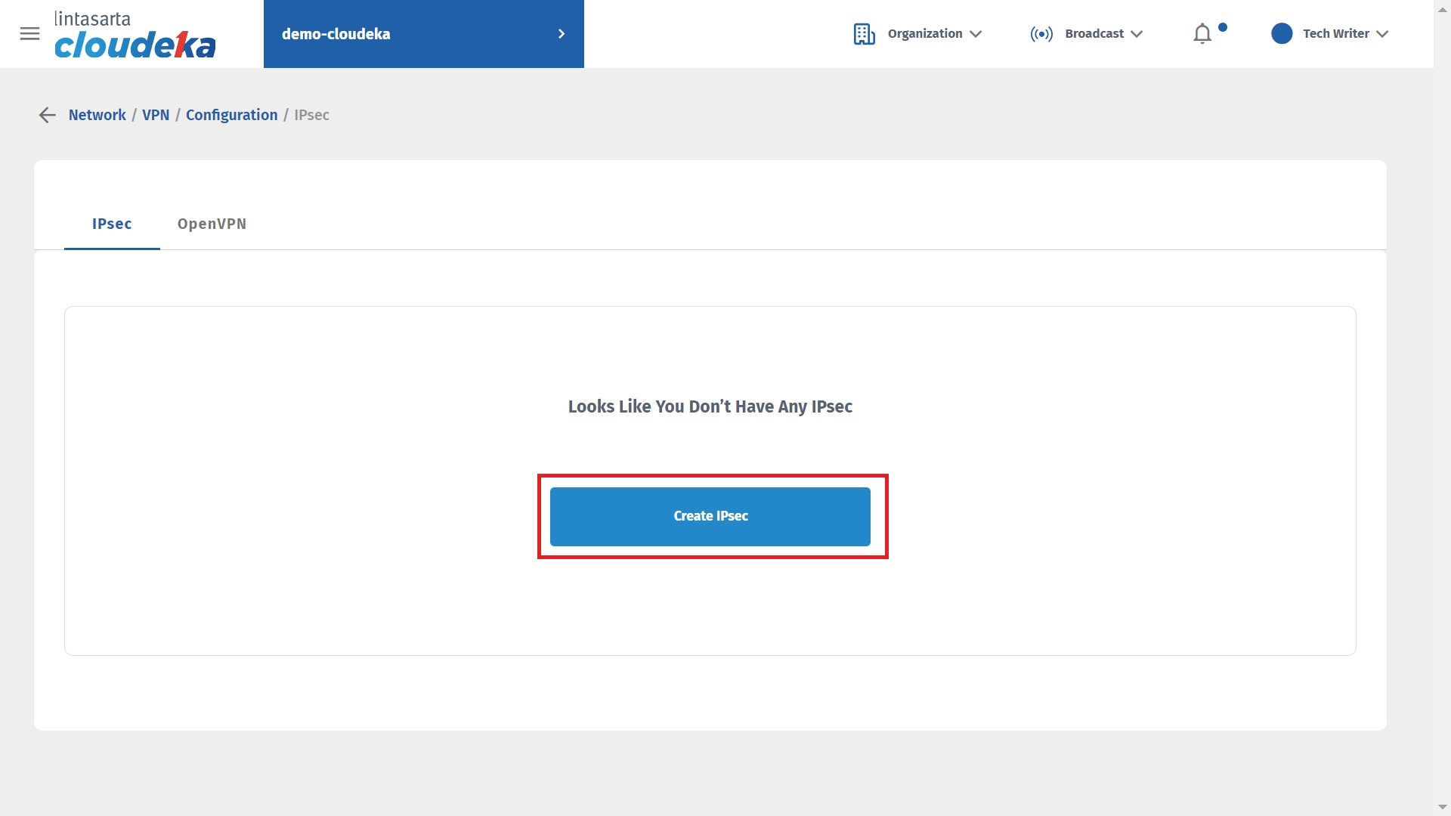Click the back arrow in the breadcrumb
1451x816 pixels.
[47, 115]
